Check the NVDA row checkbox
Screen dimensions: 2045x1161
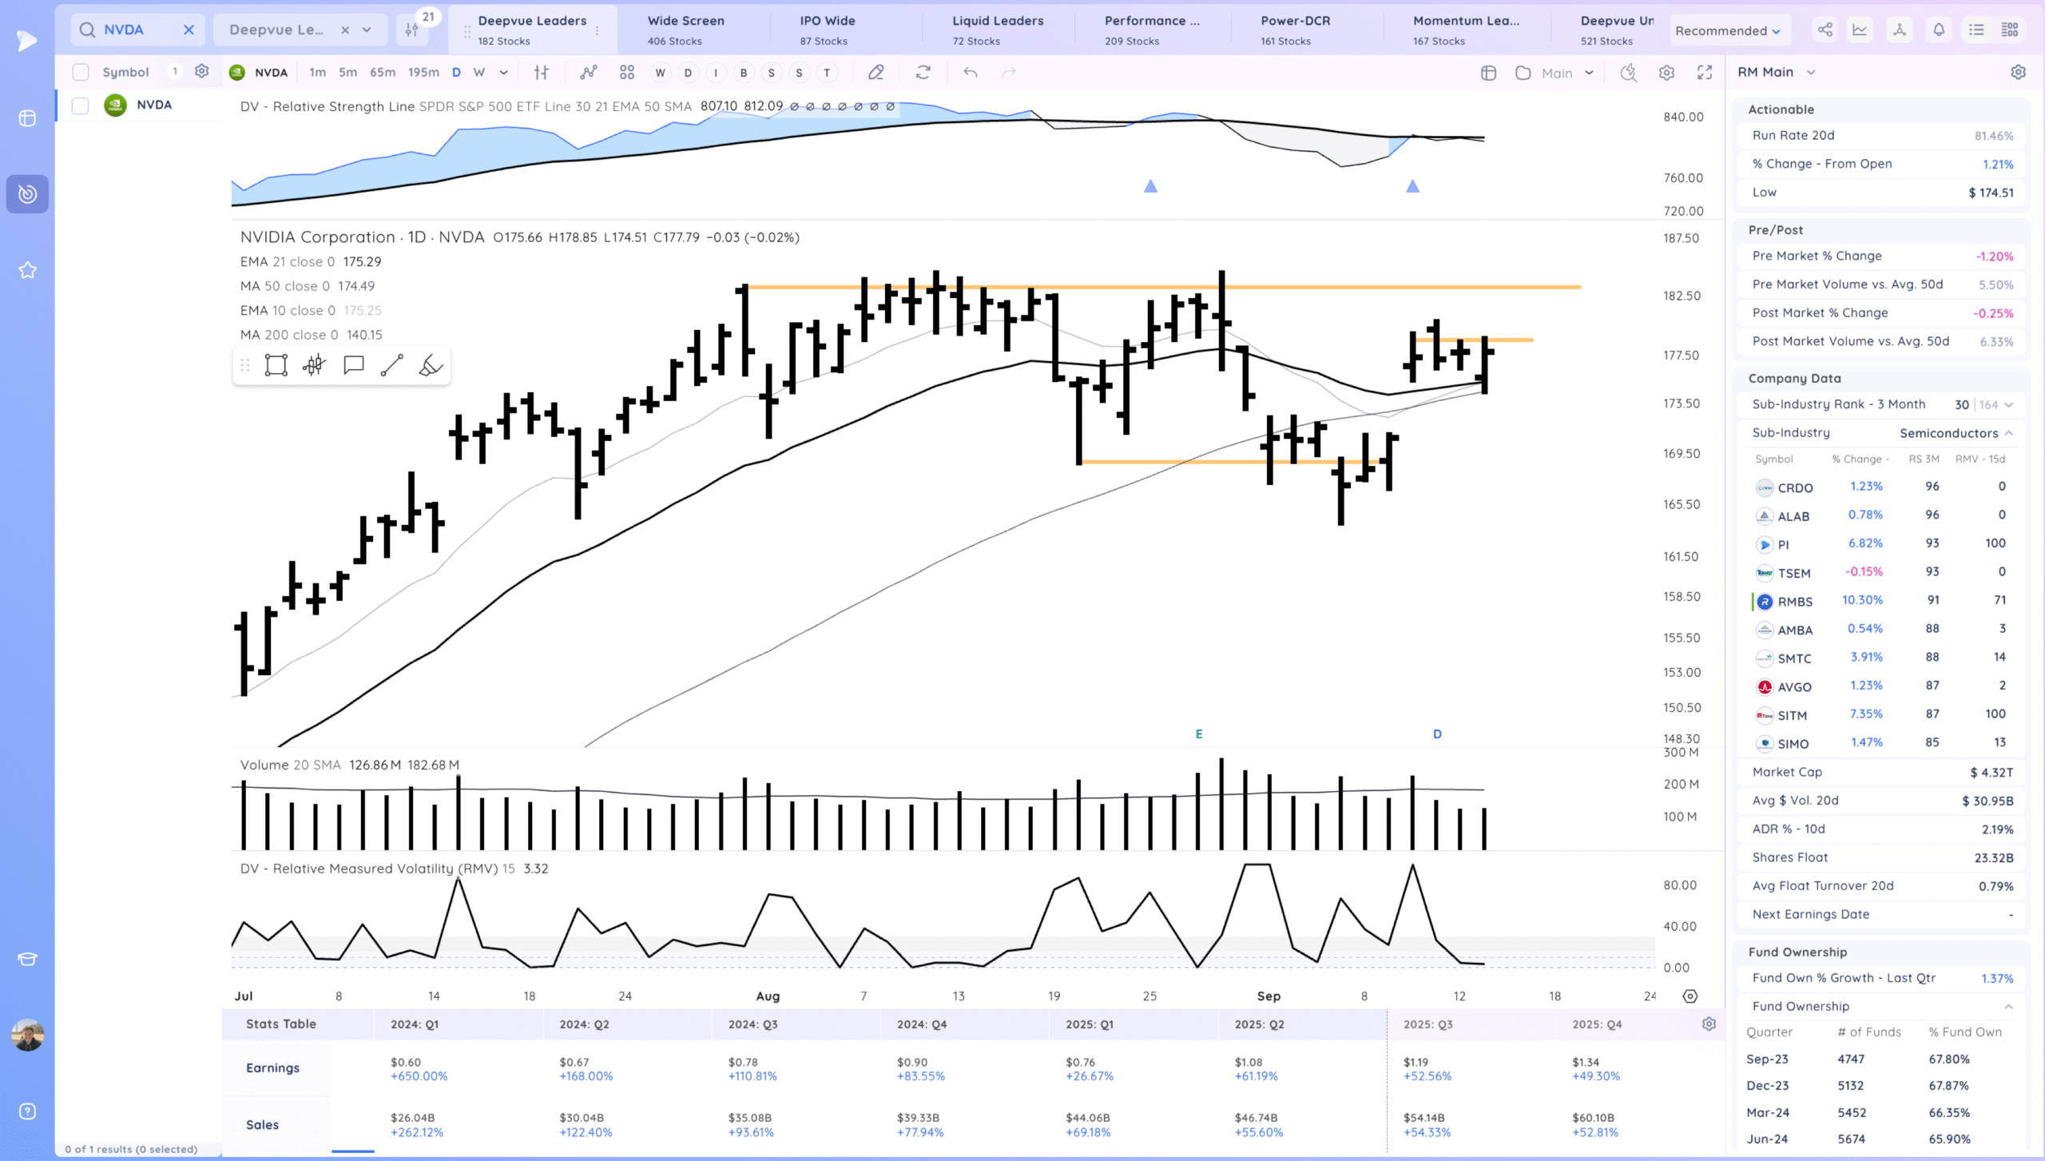tap(81, 105)
